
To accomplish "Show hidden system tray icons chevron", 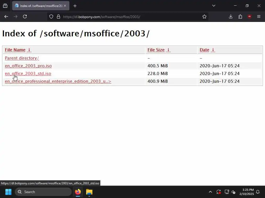I will (210, 192).
